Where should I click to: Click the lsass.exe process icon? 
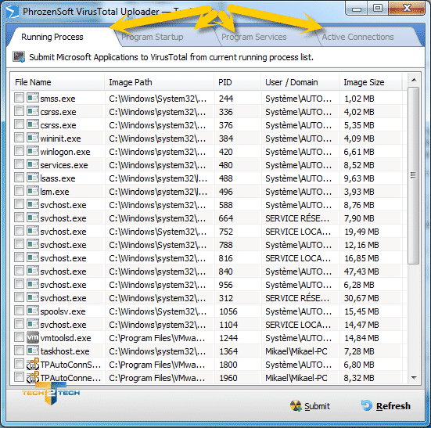point(33,178)
